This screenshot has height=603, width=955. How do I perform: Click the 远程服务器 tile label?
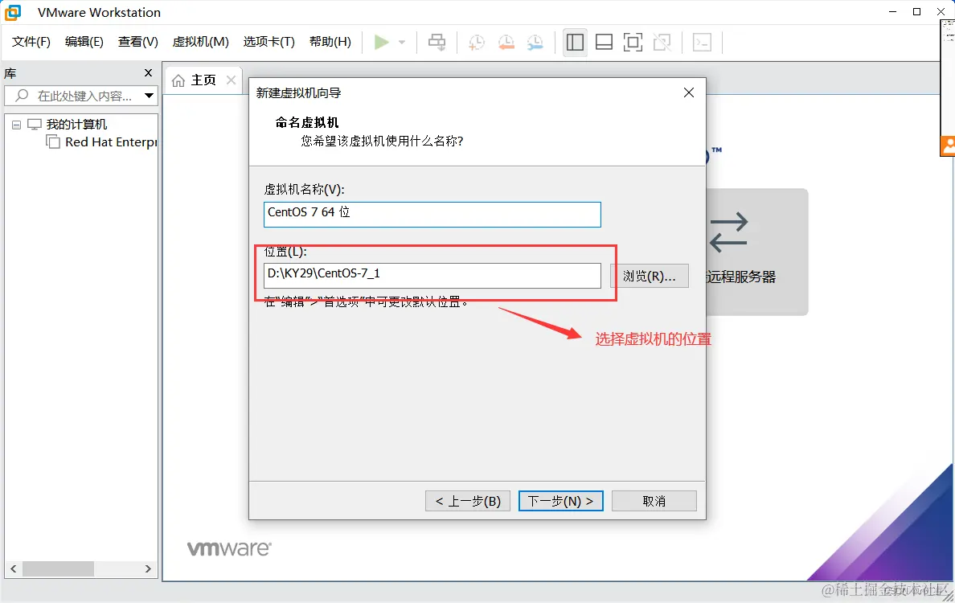click(x=741, y=277)
